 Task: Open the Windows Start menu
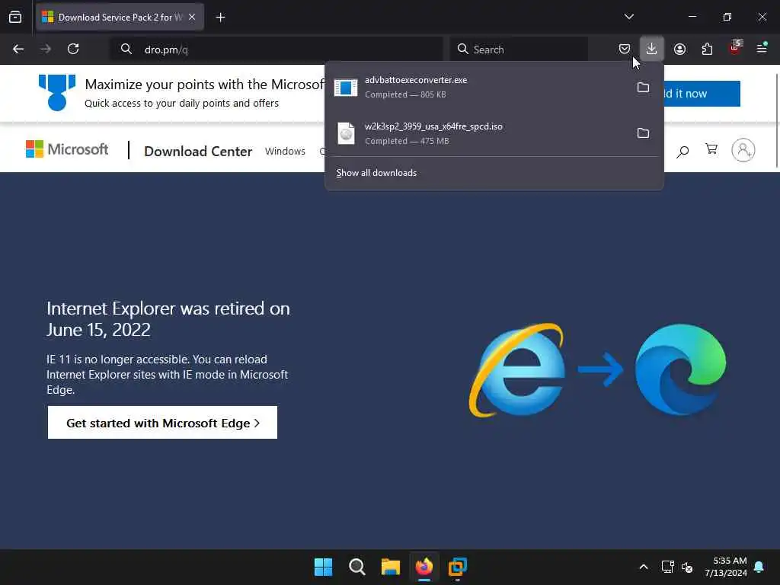[323, 567]
